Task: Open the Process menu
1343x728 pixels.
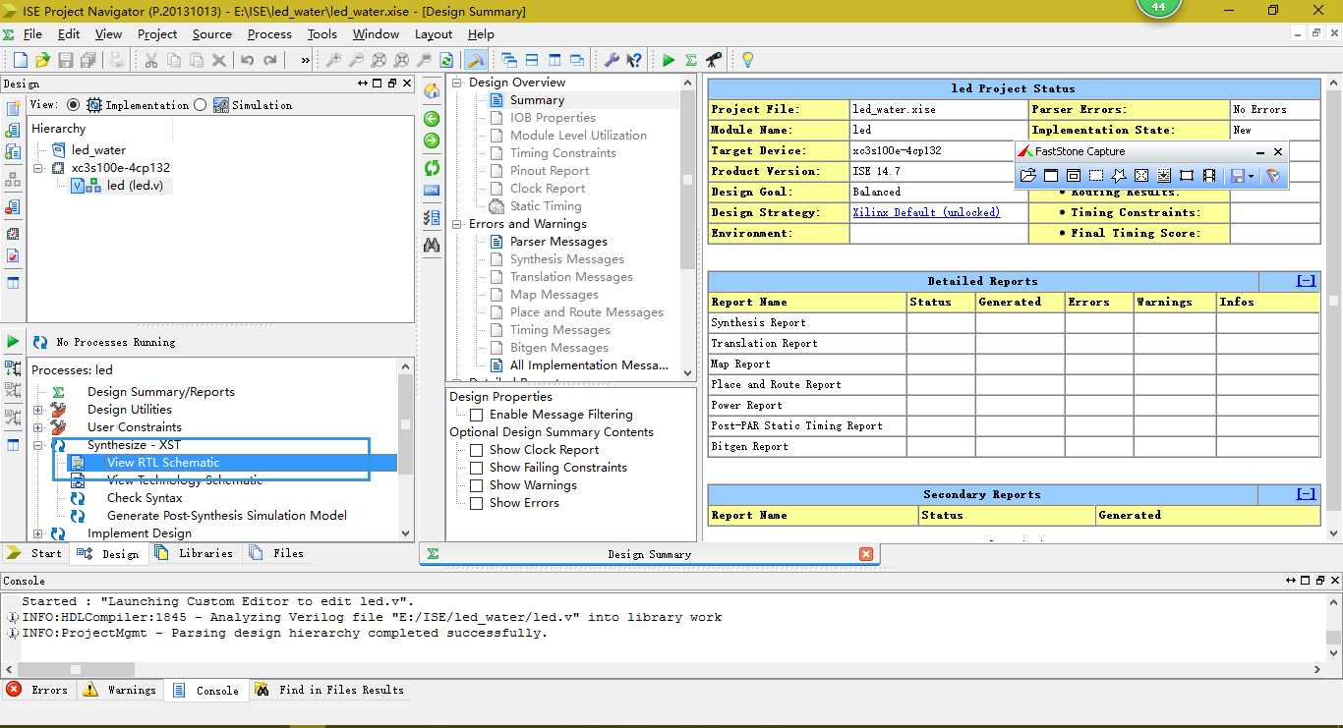Action: point(269,33)
